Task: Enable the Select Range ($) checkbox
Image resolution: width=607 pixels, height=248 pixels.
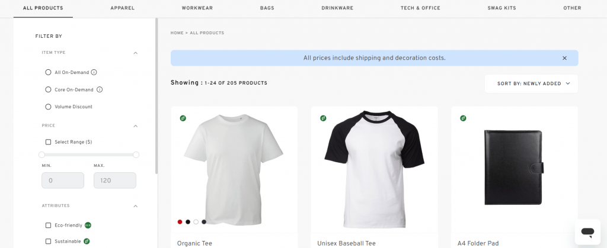Action: (x=49, y=142)
